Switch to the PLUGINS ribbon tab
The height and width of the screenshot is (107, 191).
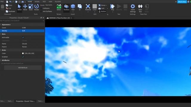(x=58, y=1)
